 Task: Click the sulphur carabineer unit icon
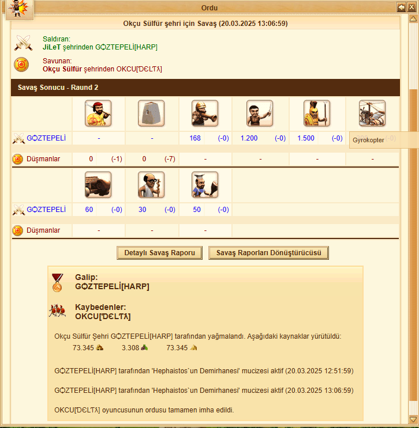[205, 113]
